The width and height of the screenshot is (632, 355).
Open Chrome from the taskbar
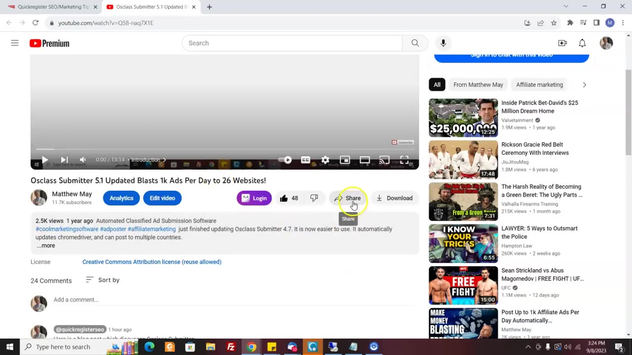click(x=251, y=347)
